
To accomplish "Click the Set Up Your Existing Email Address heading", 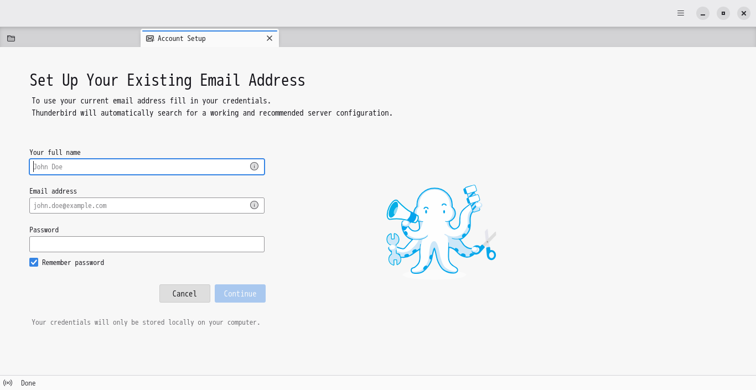I will (167, 80).
